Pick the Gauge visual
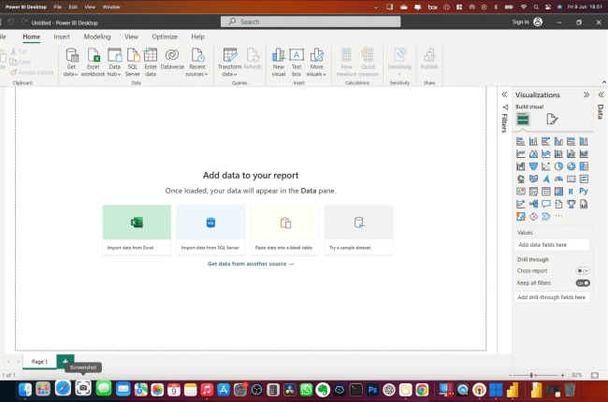Screen dimensions: 608x402 [558, 179]
